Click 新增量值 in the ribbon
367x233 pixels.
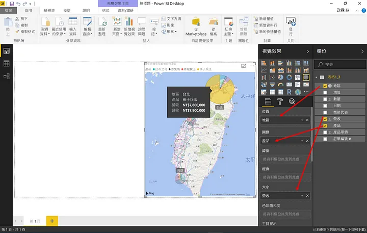tap(264, 19)
